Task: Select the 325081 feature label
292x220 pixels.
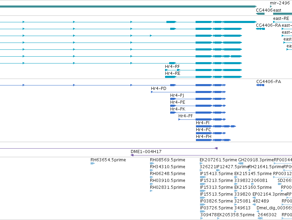Action: coord(243,201)
